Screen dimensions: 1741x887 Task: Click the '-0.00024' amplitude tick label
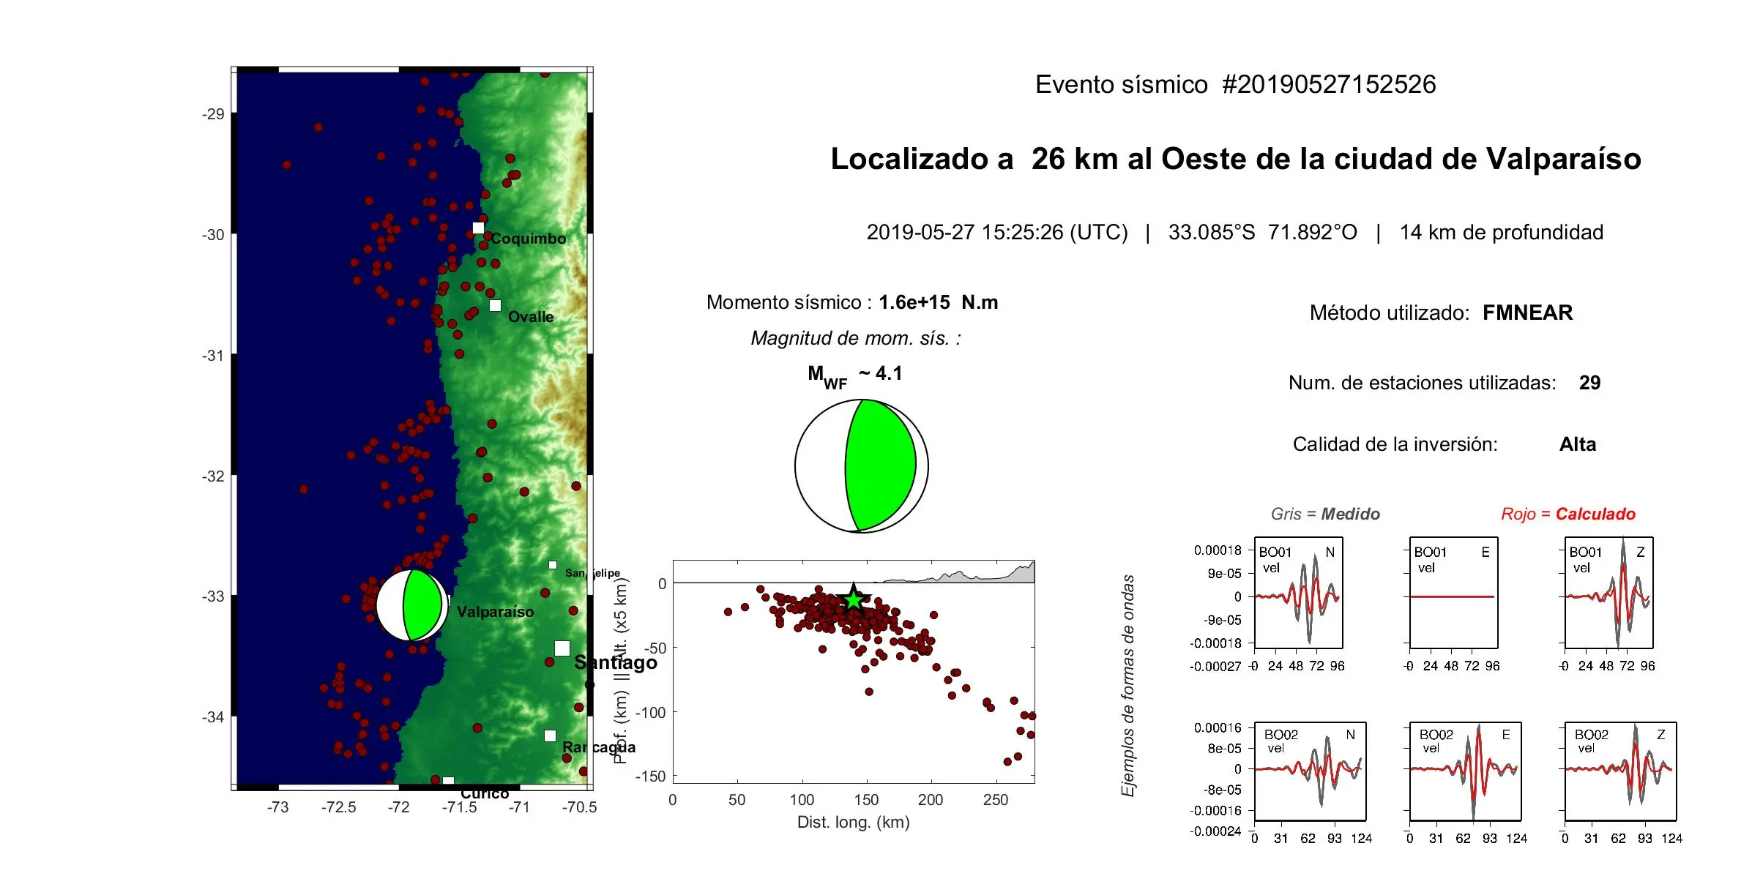pyautogui.click(x=1216, y=831)
